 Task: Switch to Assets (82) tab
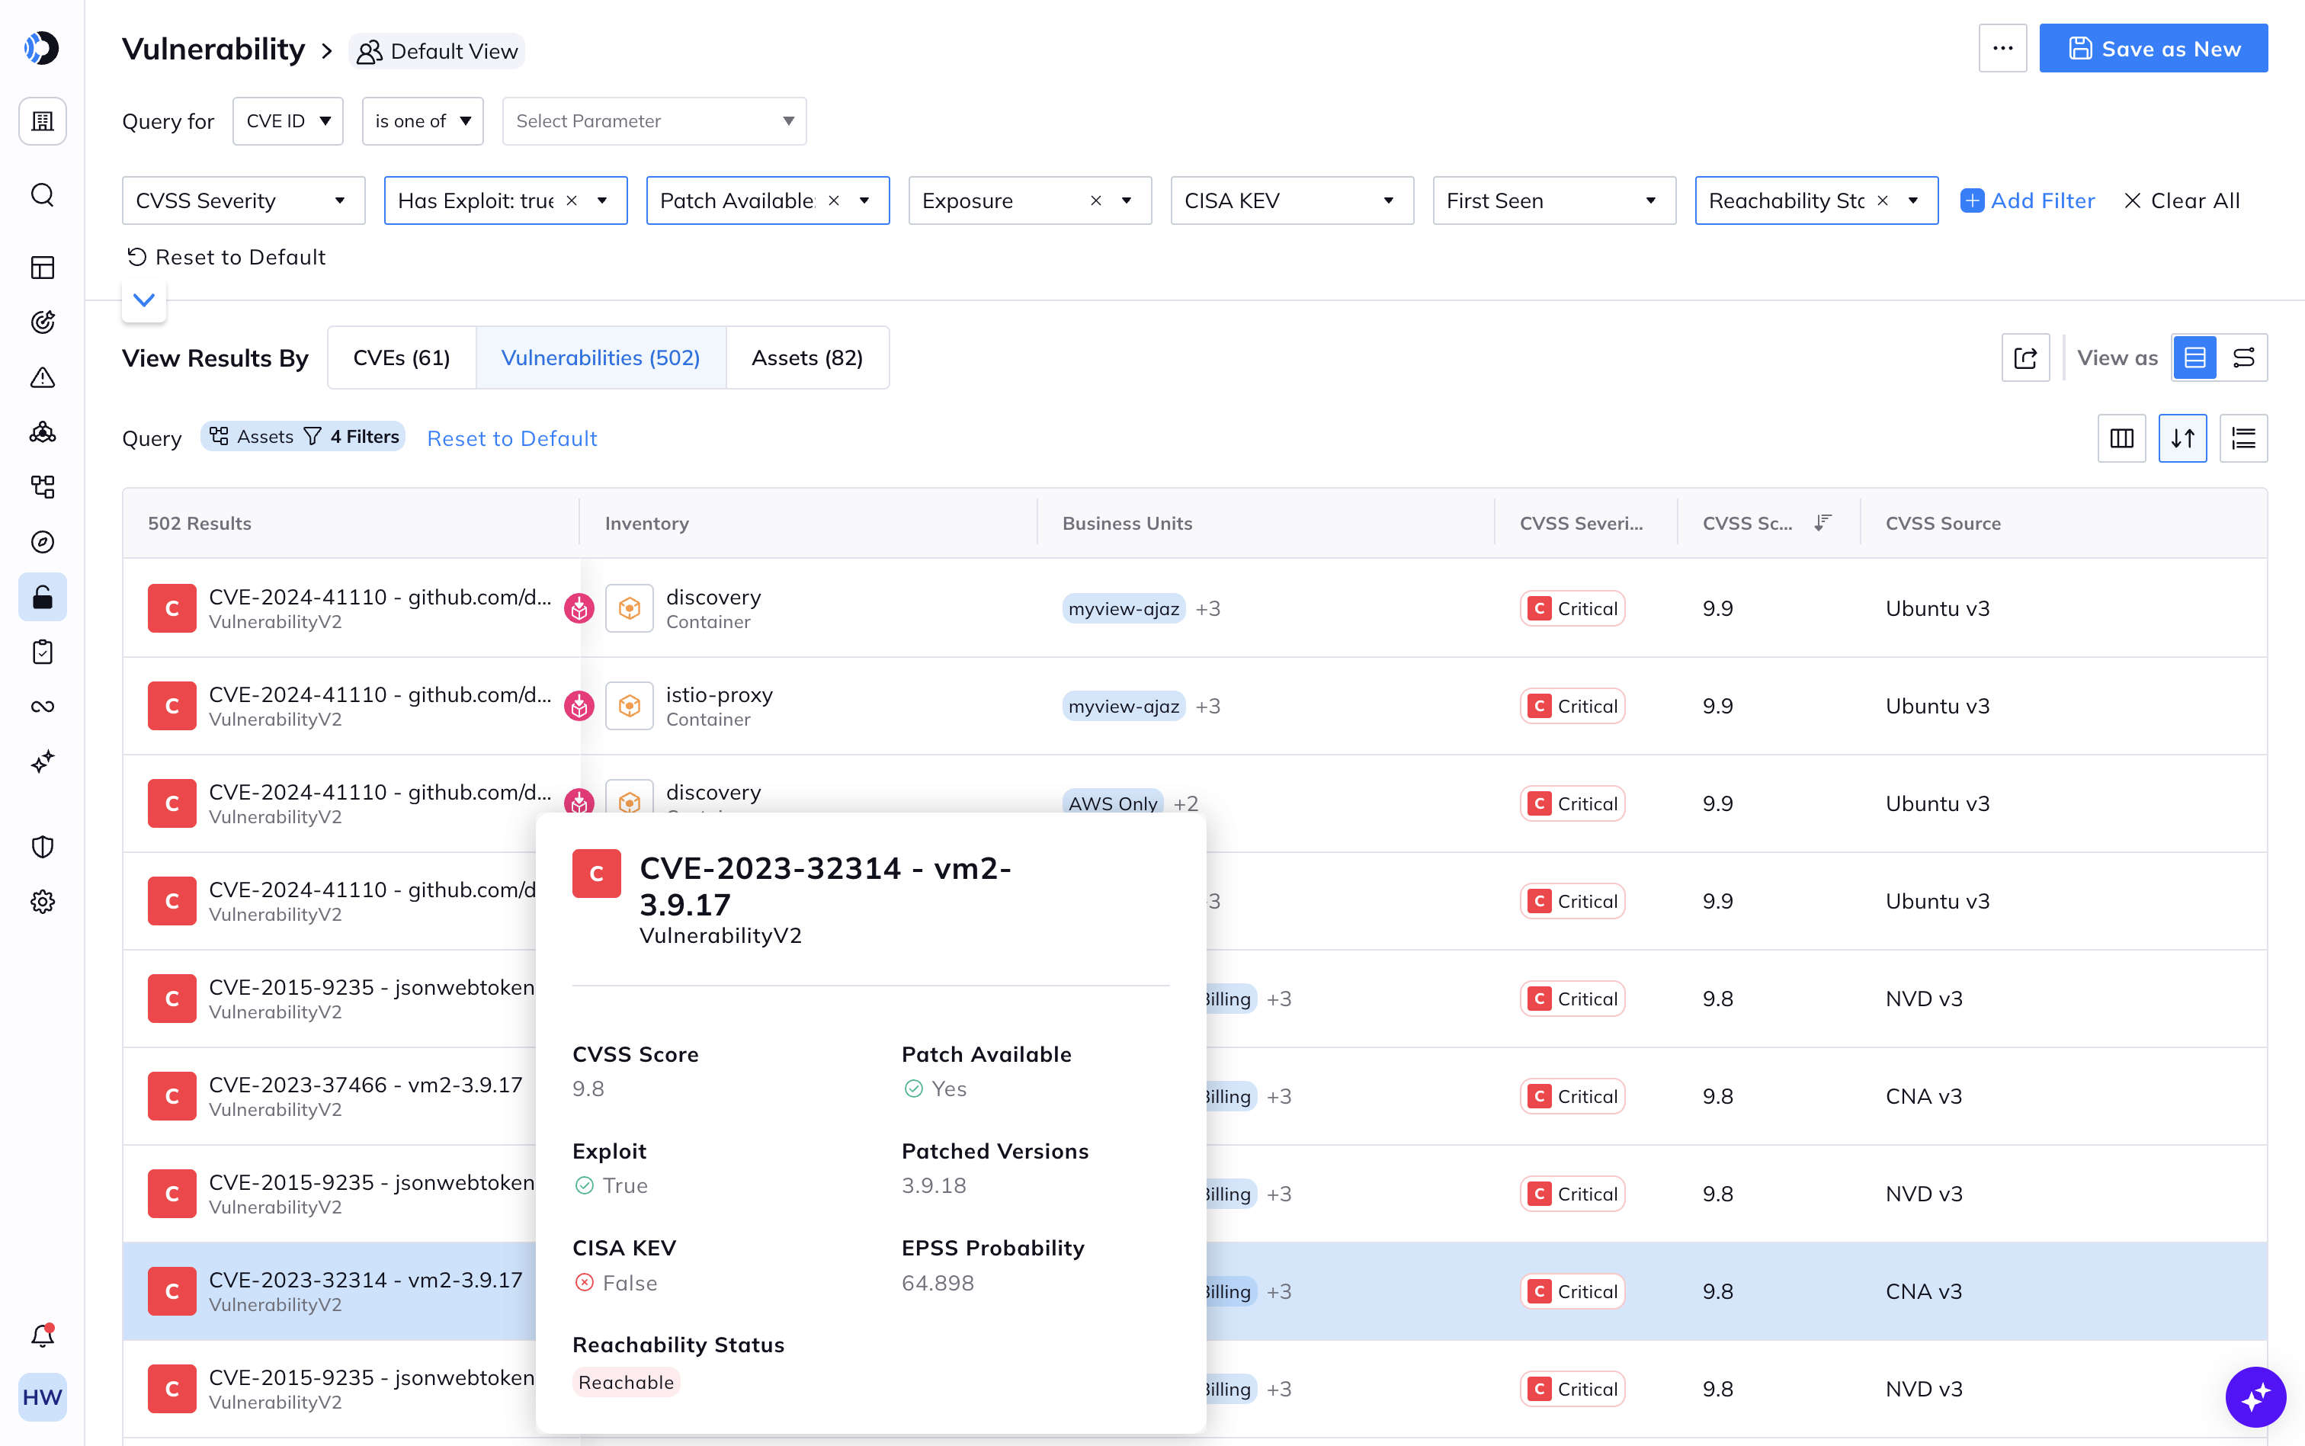point(807,357)
